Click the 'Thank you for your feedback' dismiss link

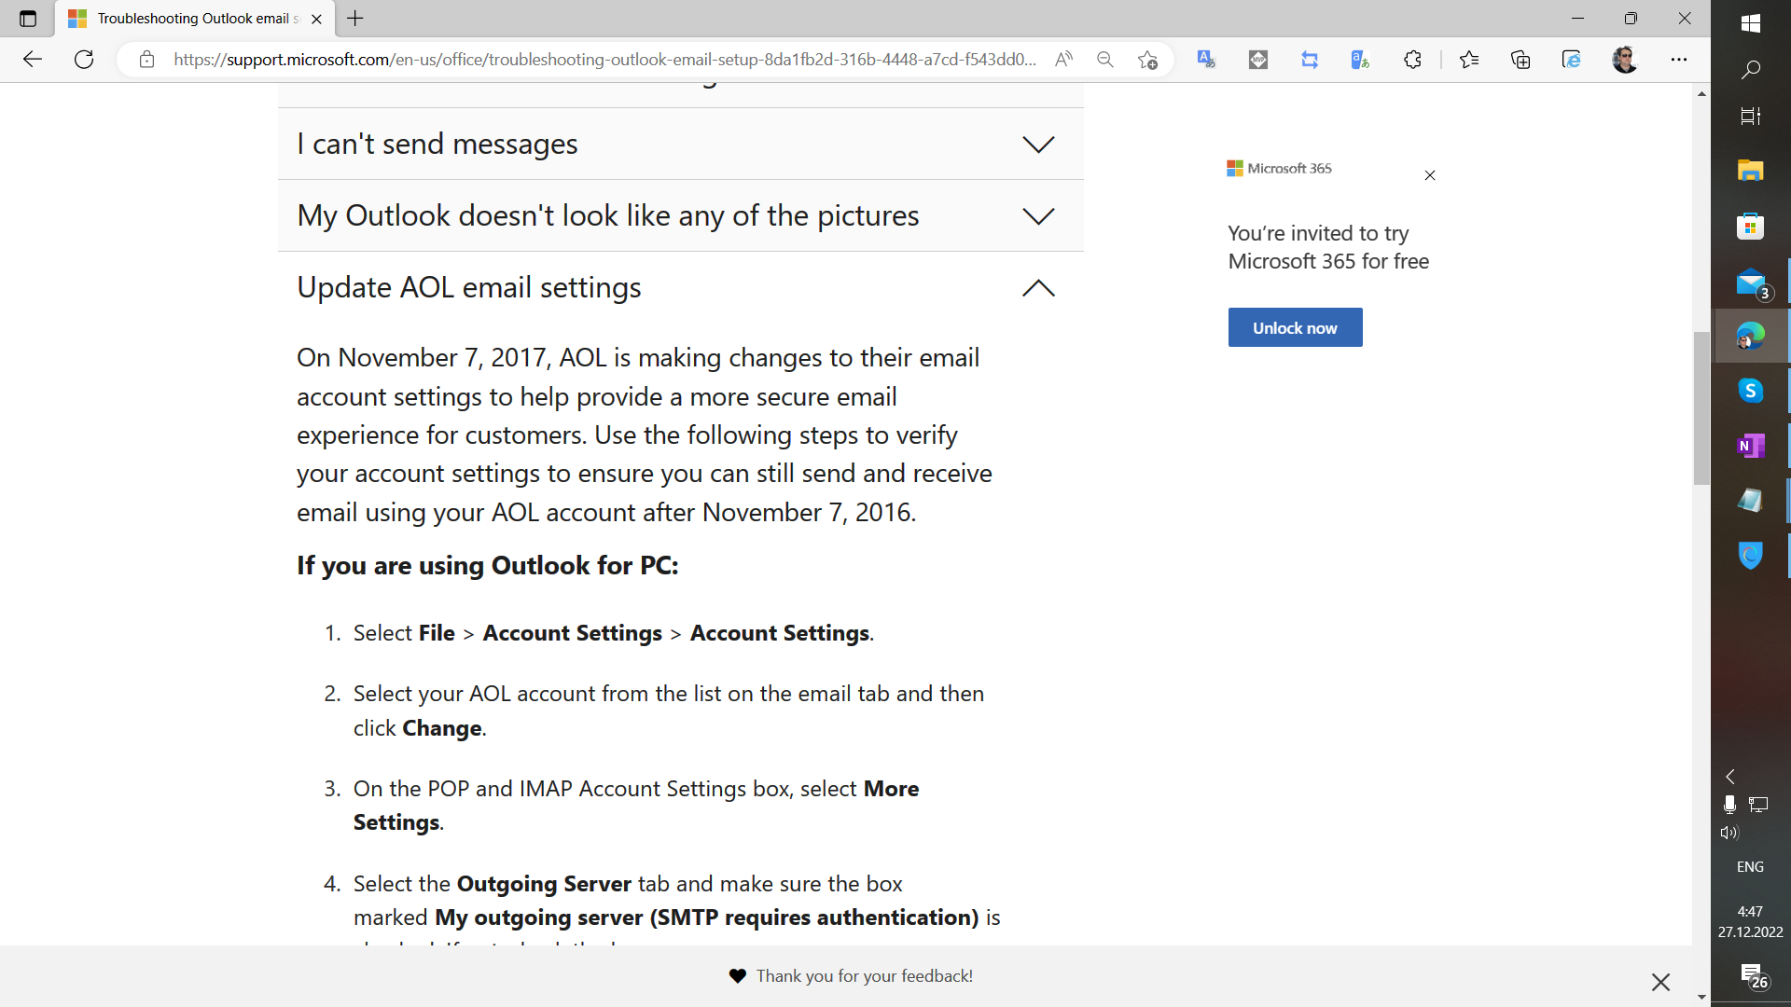click(x=1660, y=981)
